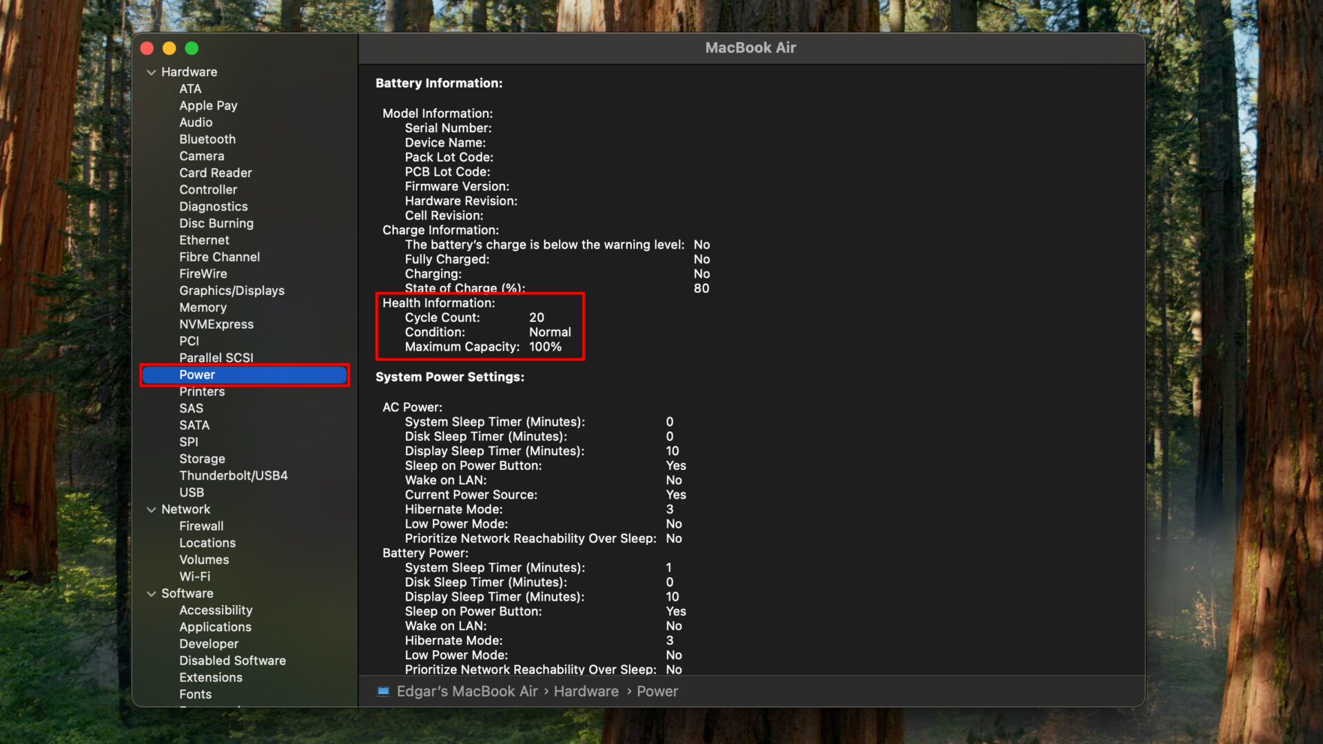
Task: Select Applications under Software
Action: pyautogui.click(x=215, y=627)
